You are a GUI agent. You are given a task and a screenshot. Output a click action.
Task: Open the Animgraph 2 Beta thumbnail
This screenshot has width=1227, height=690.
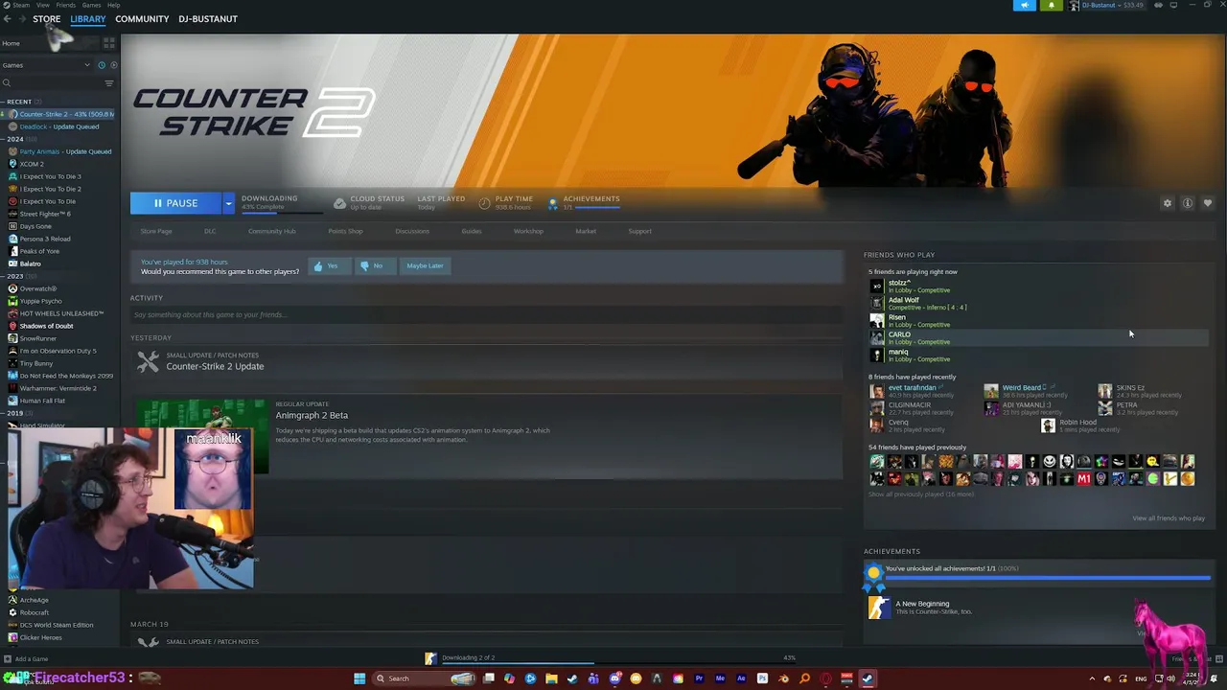(200, 436)
